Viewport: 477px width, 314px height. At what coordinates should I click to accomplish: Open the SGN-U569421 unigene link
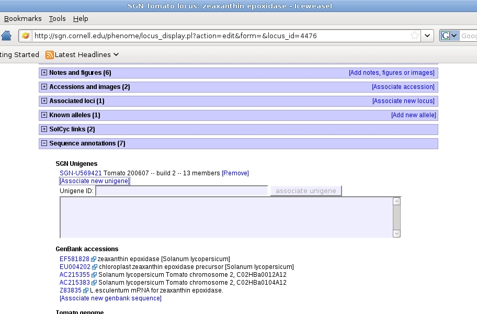[81, 173]
